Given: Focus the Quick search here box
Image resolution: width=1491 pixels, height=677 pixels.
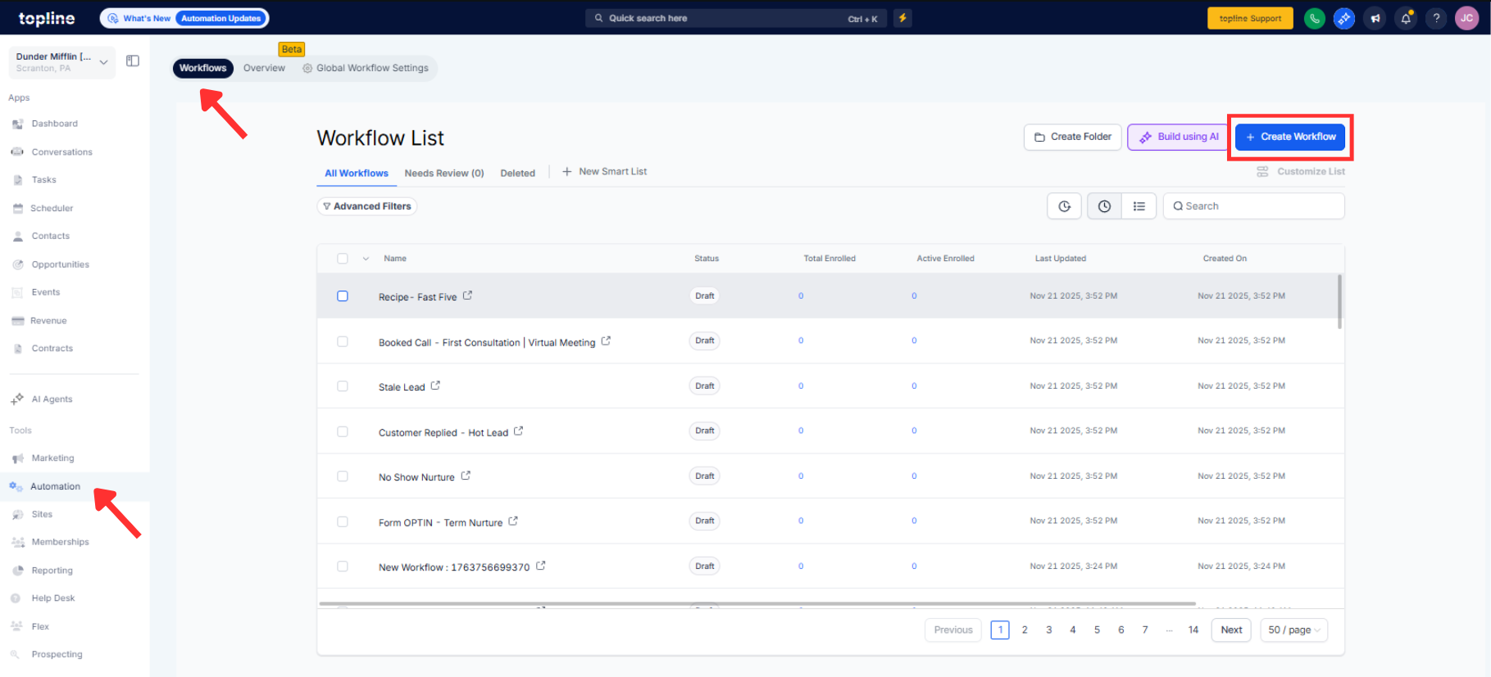Looking at the screenshot, I should (x=736, y=18).
